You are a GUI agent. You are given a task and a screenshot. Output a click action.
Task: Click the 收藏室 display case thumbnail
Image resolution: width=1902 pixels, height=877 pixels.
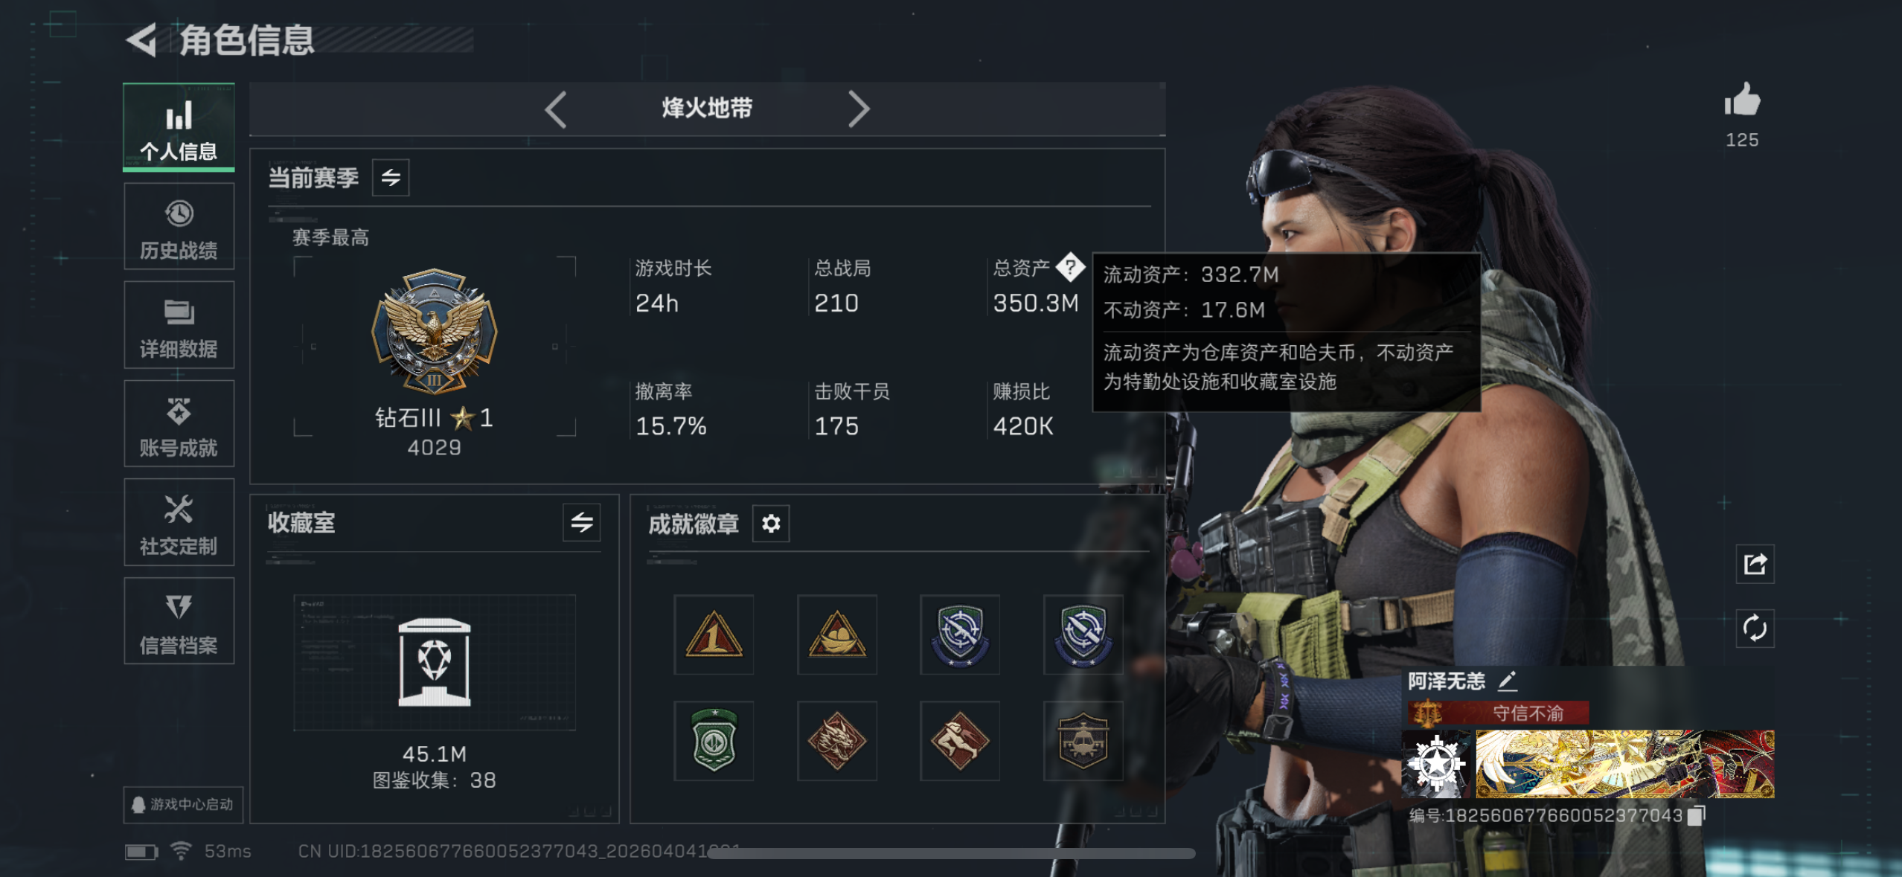point(435,663)
